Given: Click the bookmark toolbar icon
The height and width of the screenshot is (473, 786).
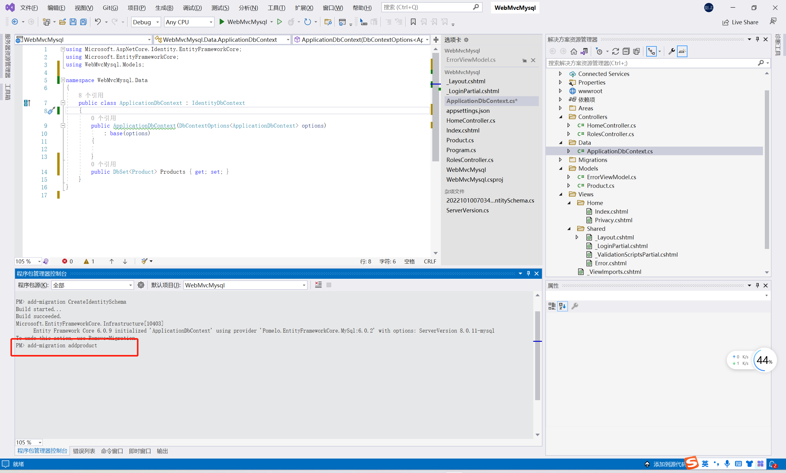Looking at the screenshot, I should (413, 22).
